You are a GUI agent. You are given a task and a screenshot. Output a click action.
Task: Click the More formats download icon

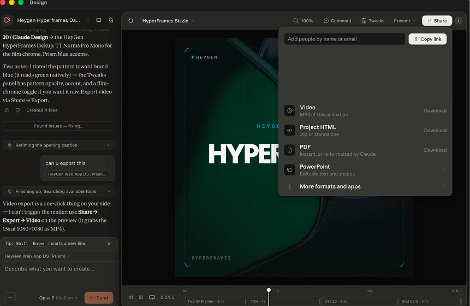289,186
